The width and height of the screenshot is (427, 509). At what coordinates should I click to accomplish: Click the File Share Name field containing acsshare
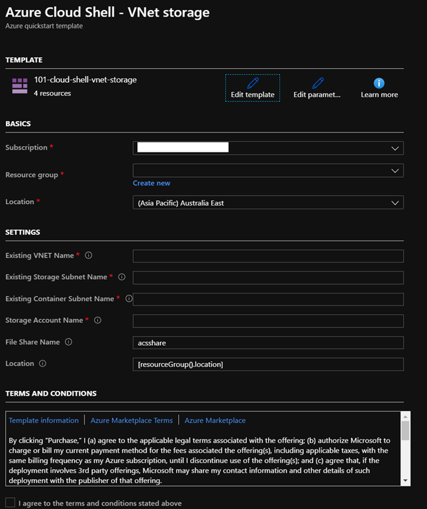click(x=267, y=343)
